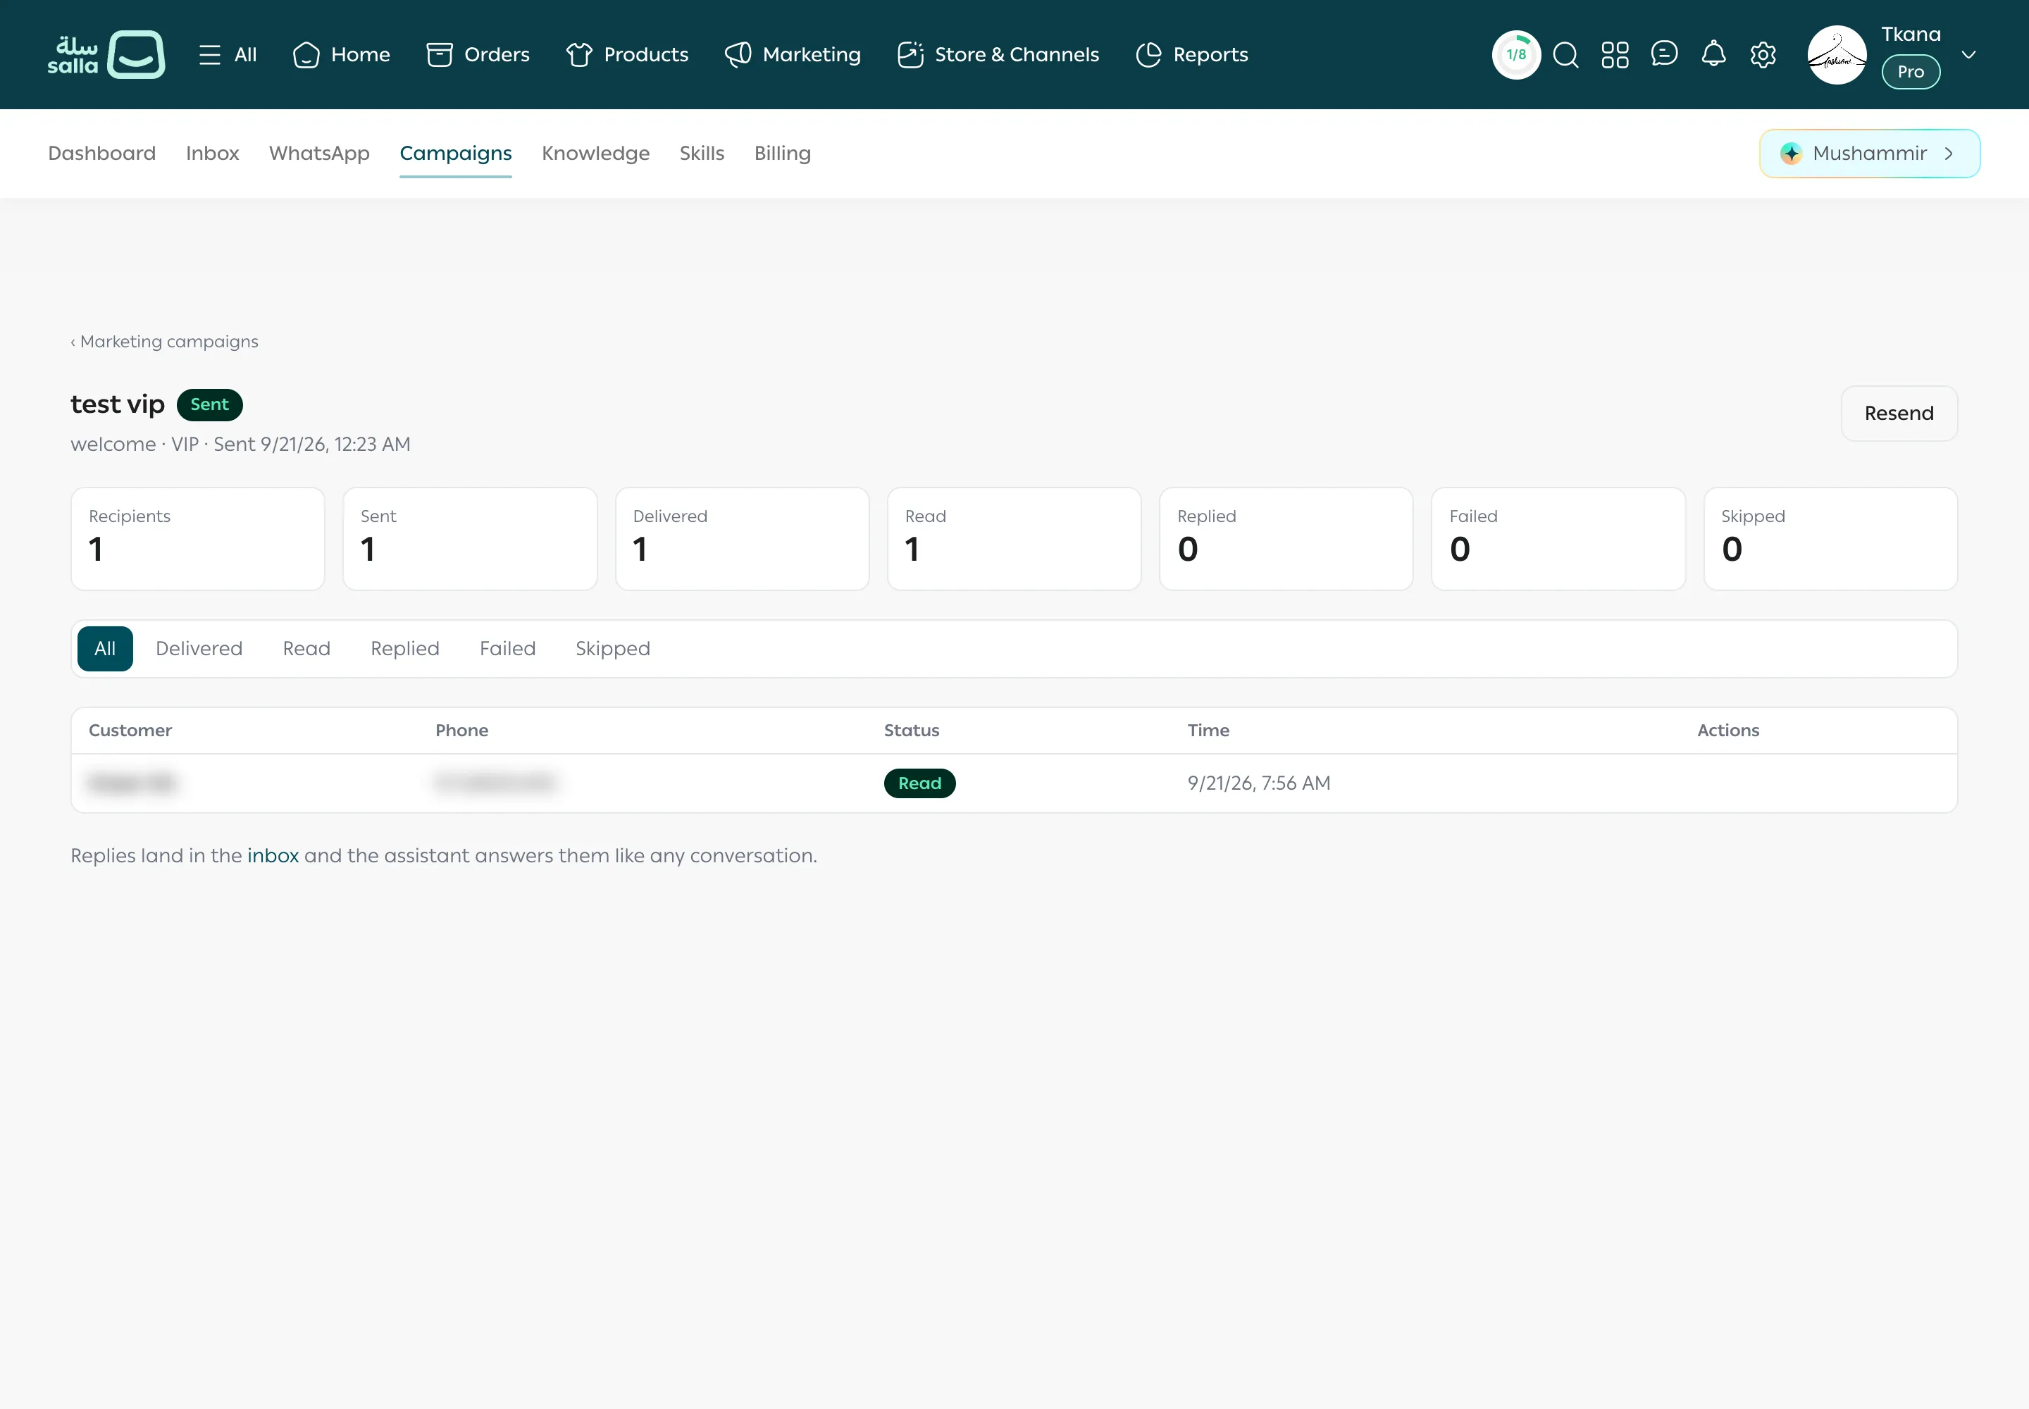The width and height of the screenshot is (2029, 1409).
Task: Click the Sent badge beside test vip
Action: [209, 404]
